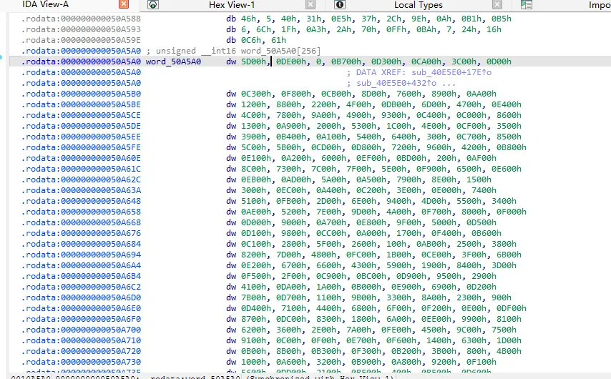Click the address .rodata:000000000050A710
The width and height of the screenshot is (611, 379).
(81, 340)
